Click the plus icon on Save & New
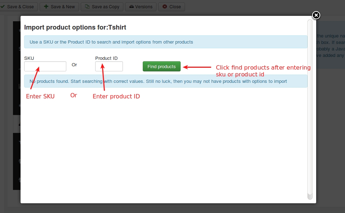The width and height of the screenshot is (345, 213). point(46,7)
